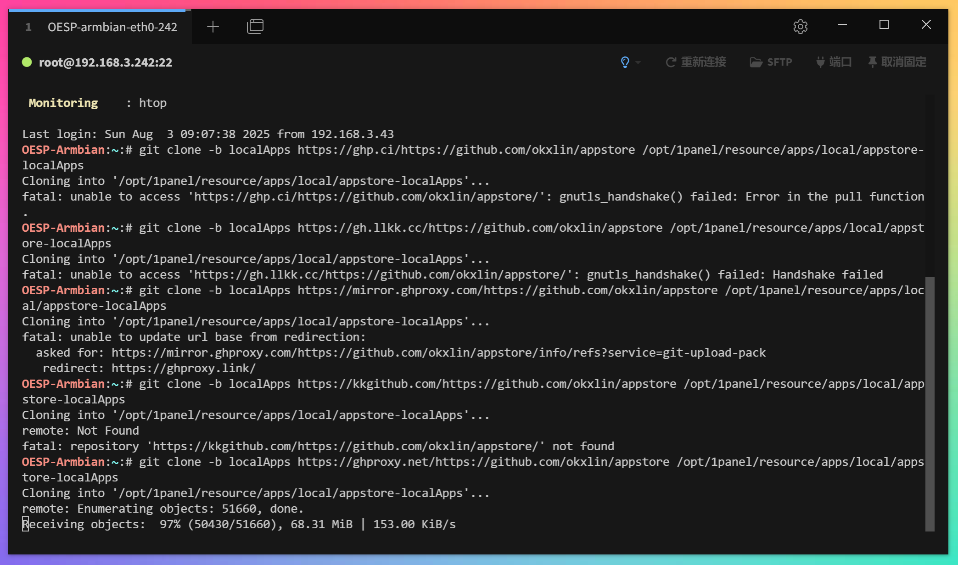Click the root@192.168.3.242:22 session title
This screenshot has width=958, height=565.
[x=106, y=62]
